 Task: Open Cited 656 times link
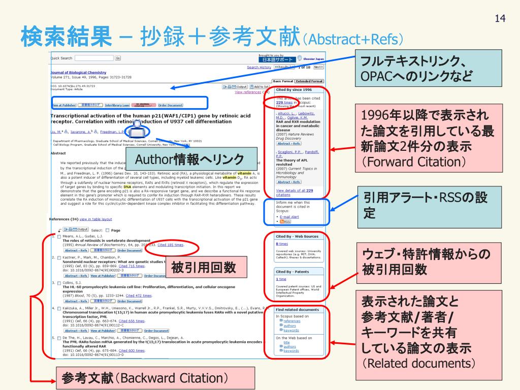tap(132, 321)
